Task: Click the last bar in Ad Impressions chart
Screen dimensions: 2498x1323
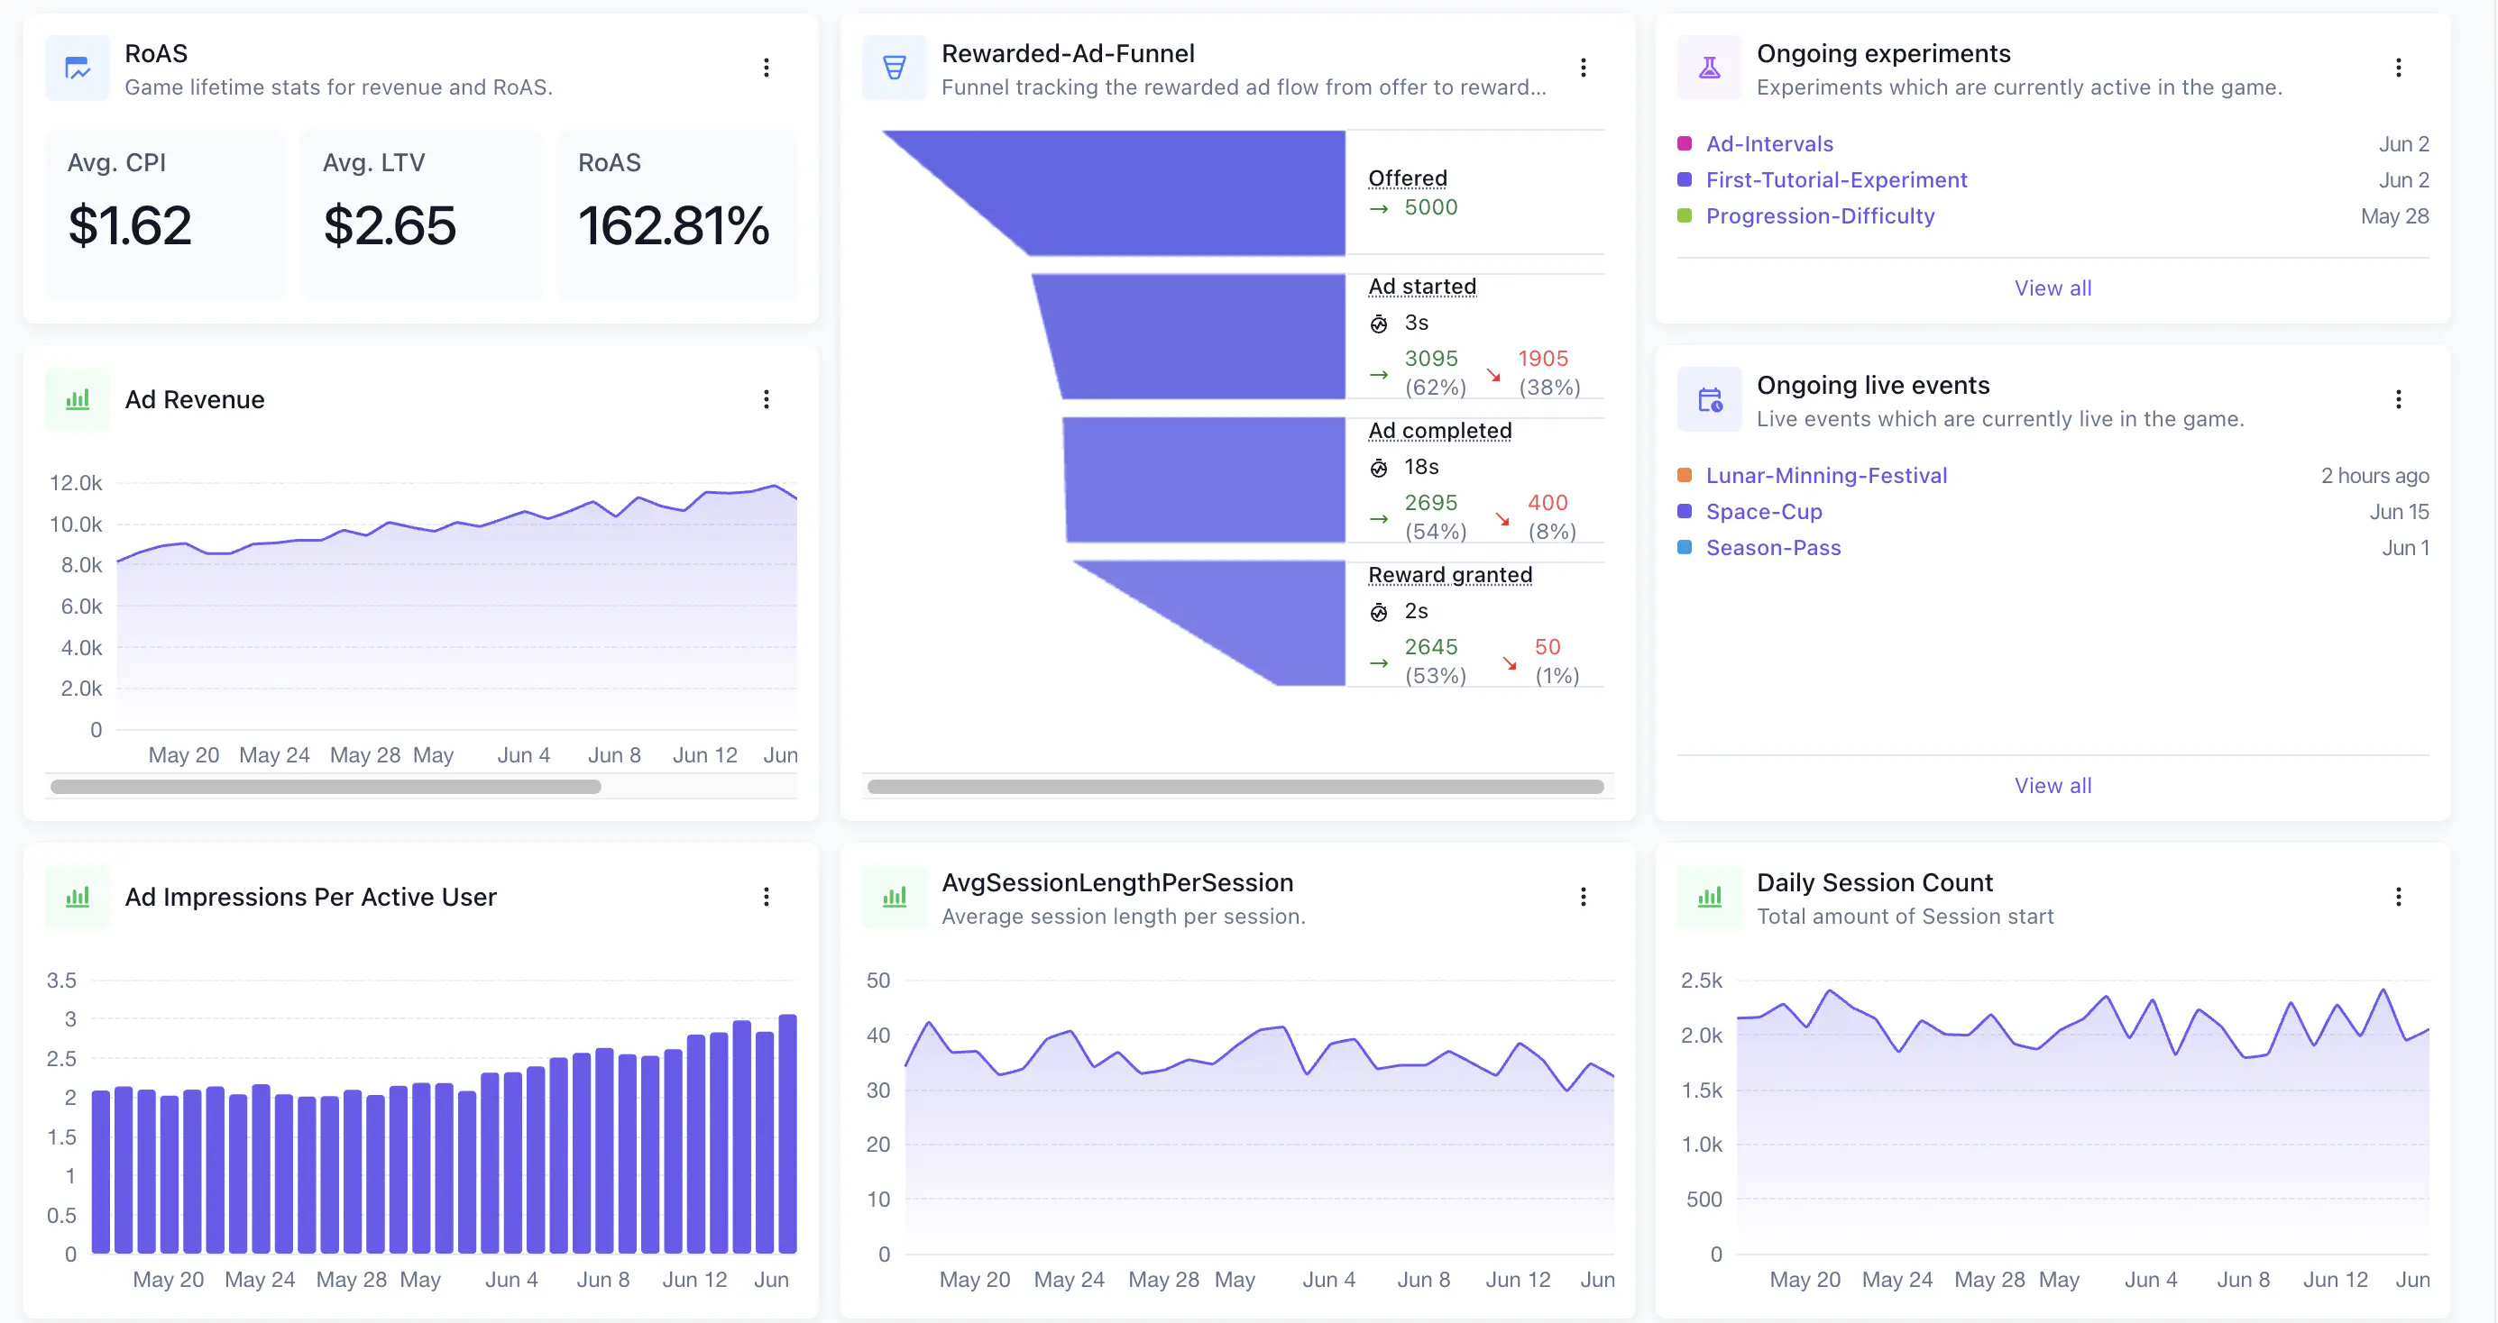Action: (787, 1134)
